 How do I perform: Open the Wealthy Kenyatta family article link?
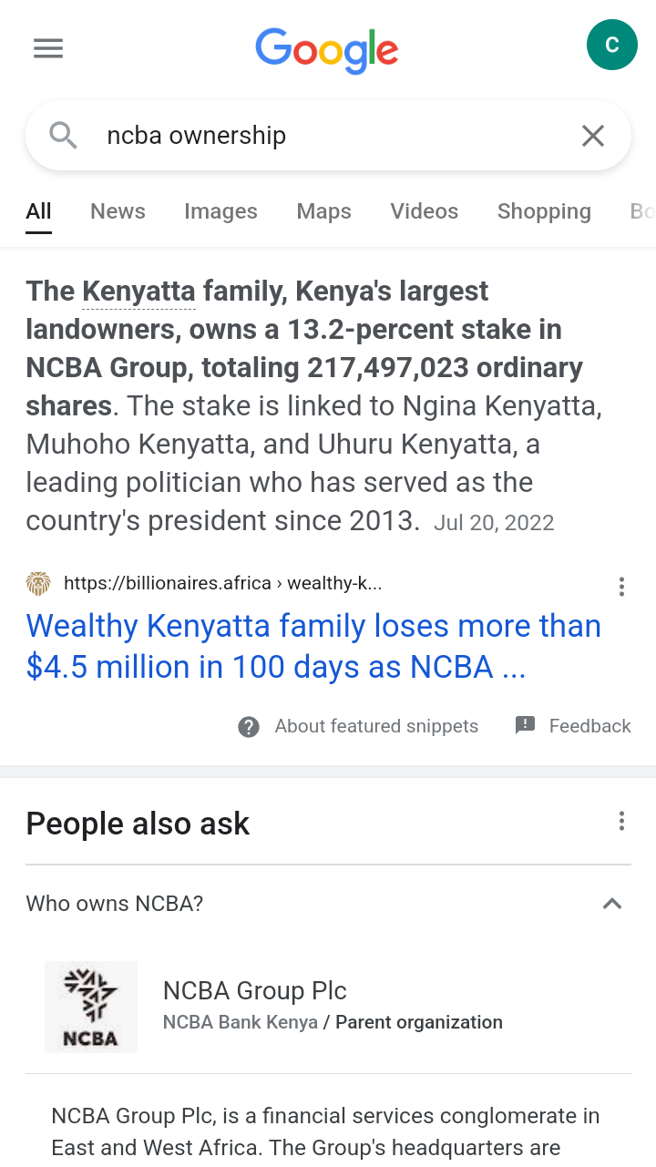coord(313,646)
